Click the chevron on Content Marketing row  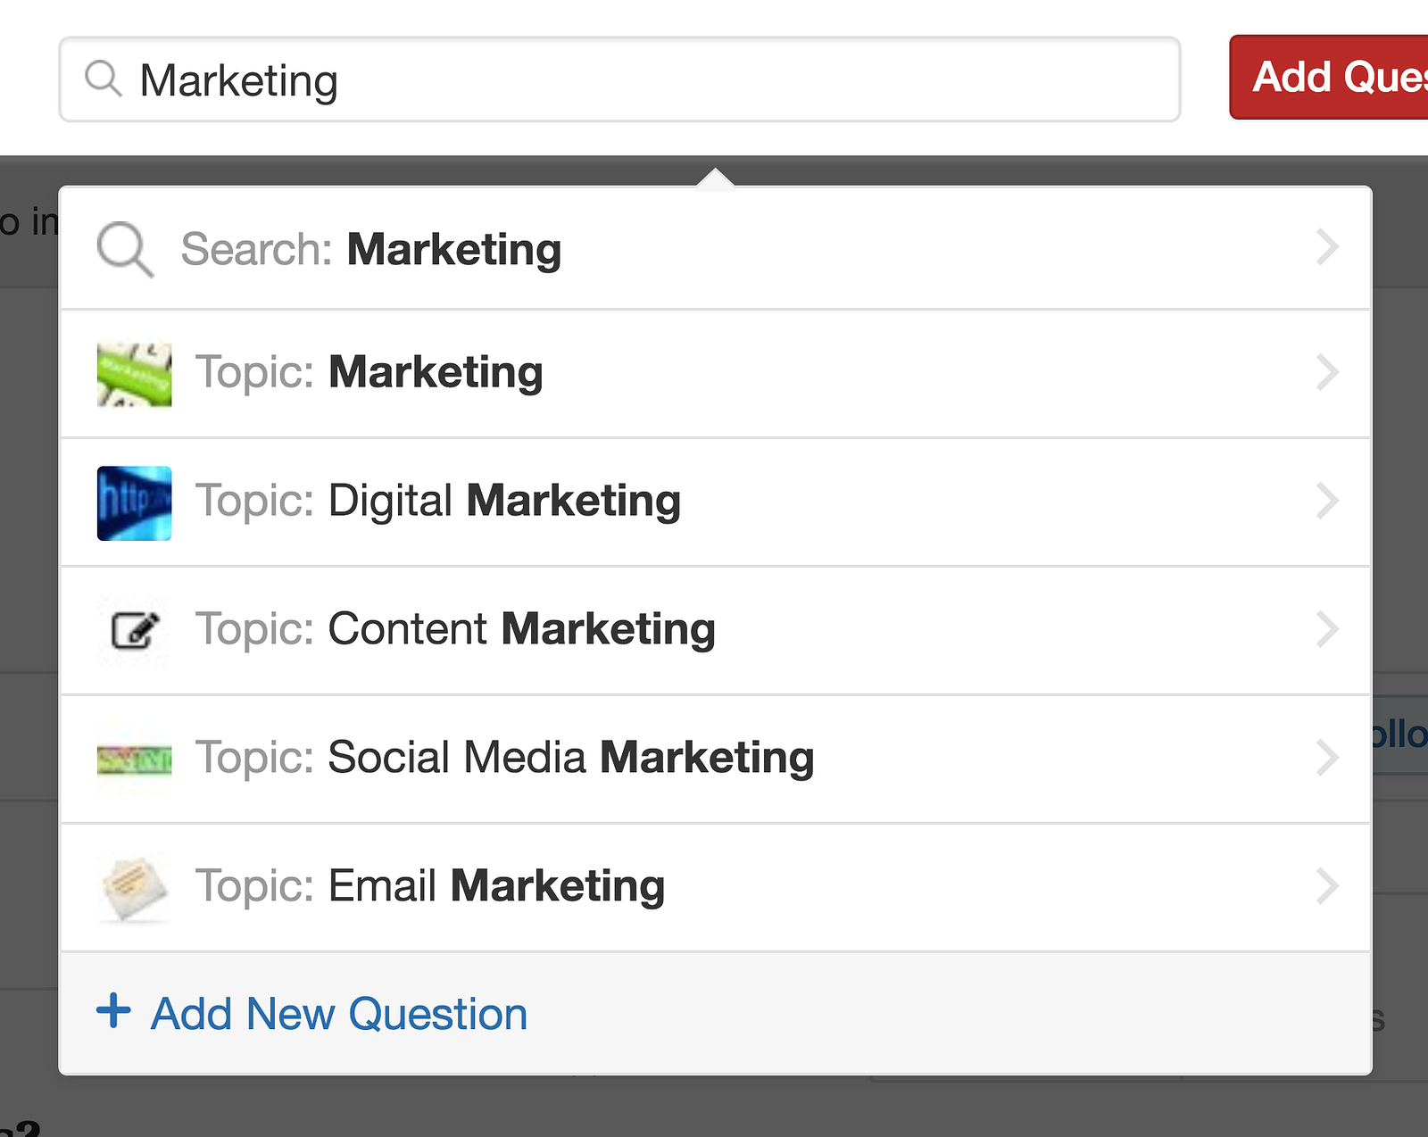[1328, 629]
